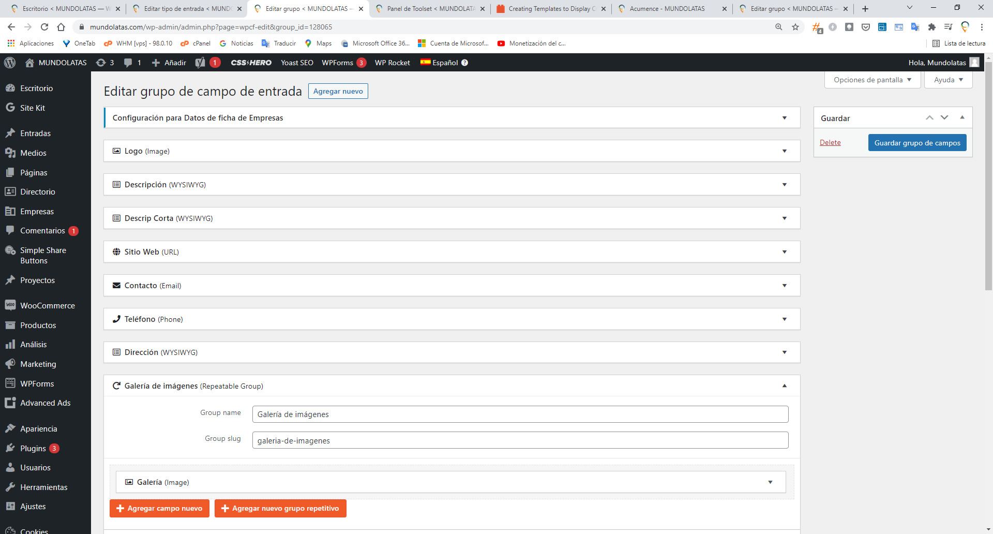Expand the Descripción WYSIWYG field
This screenshot has height=534, width=993.
(784, 185)
